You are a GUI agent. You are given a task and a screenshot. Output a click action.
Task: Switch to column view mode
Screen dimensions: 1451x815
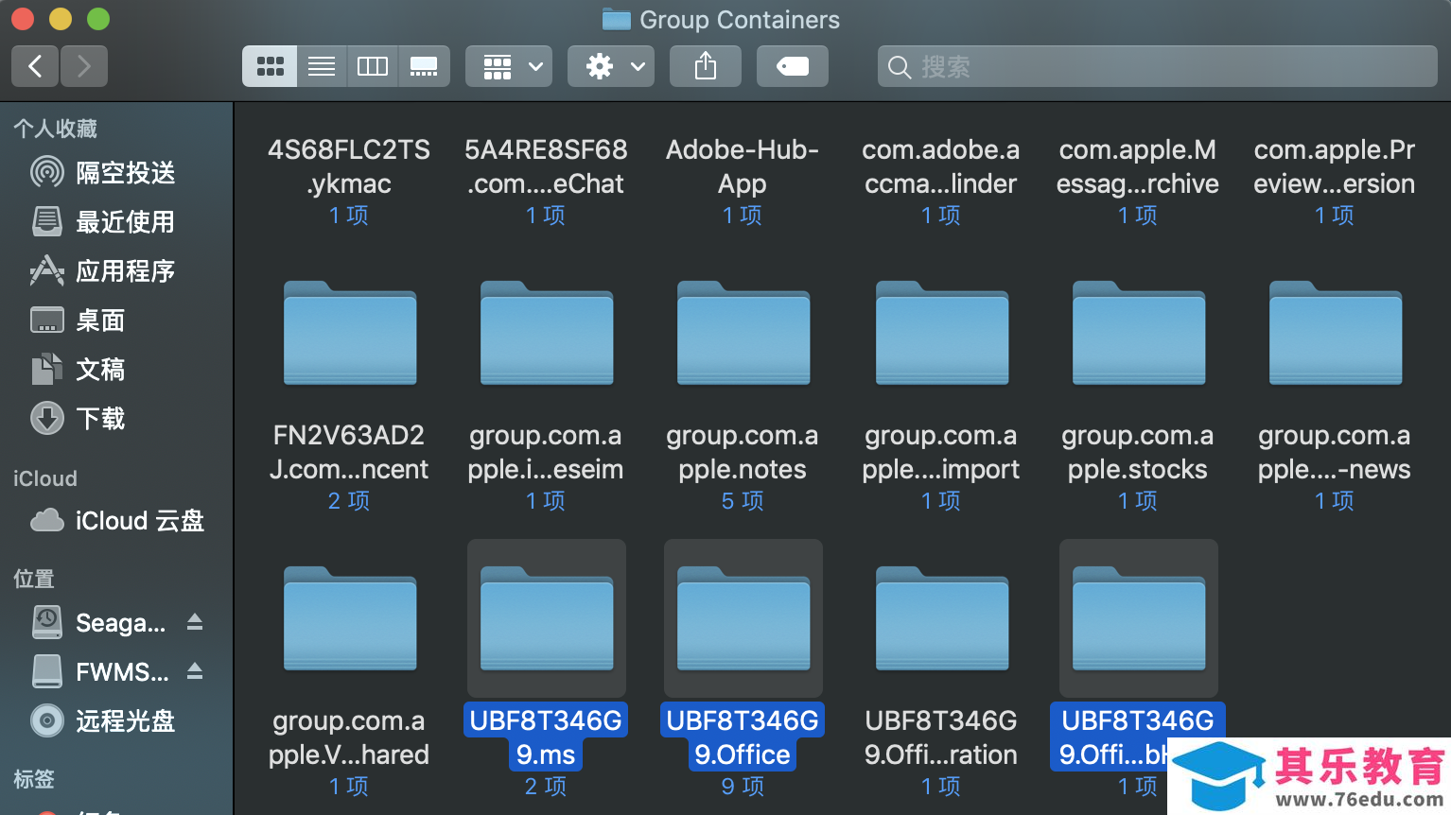tap(373, 66)
